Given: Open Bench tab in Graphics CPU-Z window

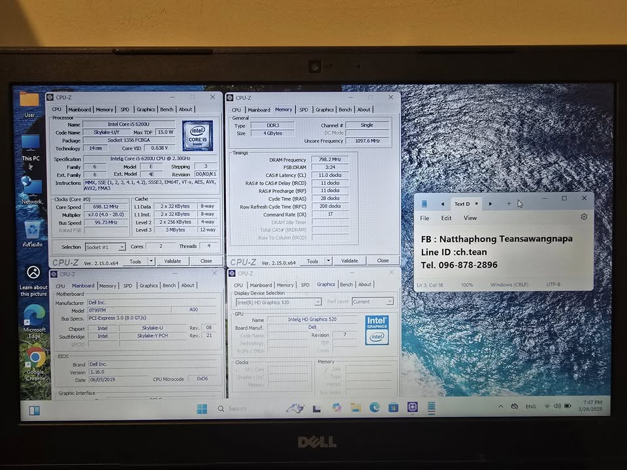Looking at the screenshot, I should pos(346,285).
